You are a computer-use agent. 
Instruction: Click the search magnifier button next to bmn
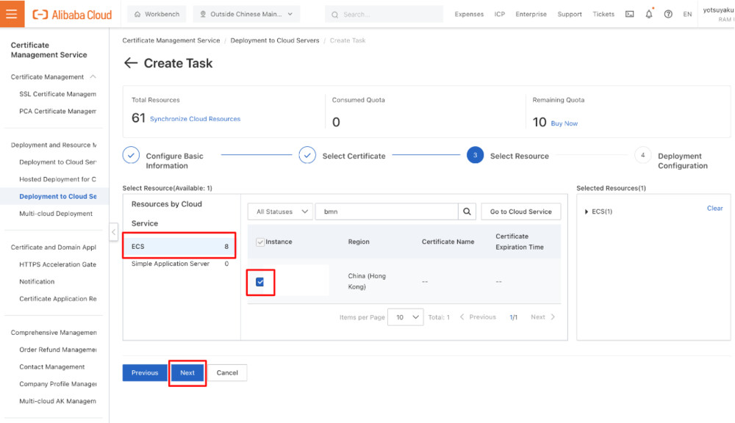tap(467, 211)
